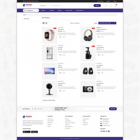The height and width of the screenshot is (140, 140).
Task: Open compare icon in header
Action: (x=106, y=6)
